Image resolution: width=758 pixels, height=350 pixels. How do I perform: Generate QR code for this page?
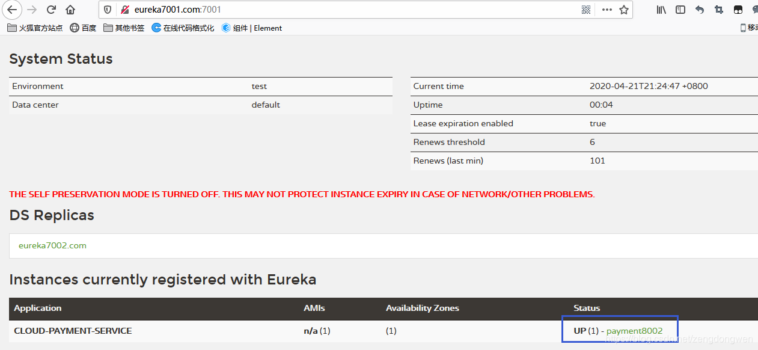click(586, 10)
